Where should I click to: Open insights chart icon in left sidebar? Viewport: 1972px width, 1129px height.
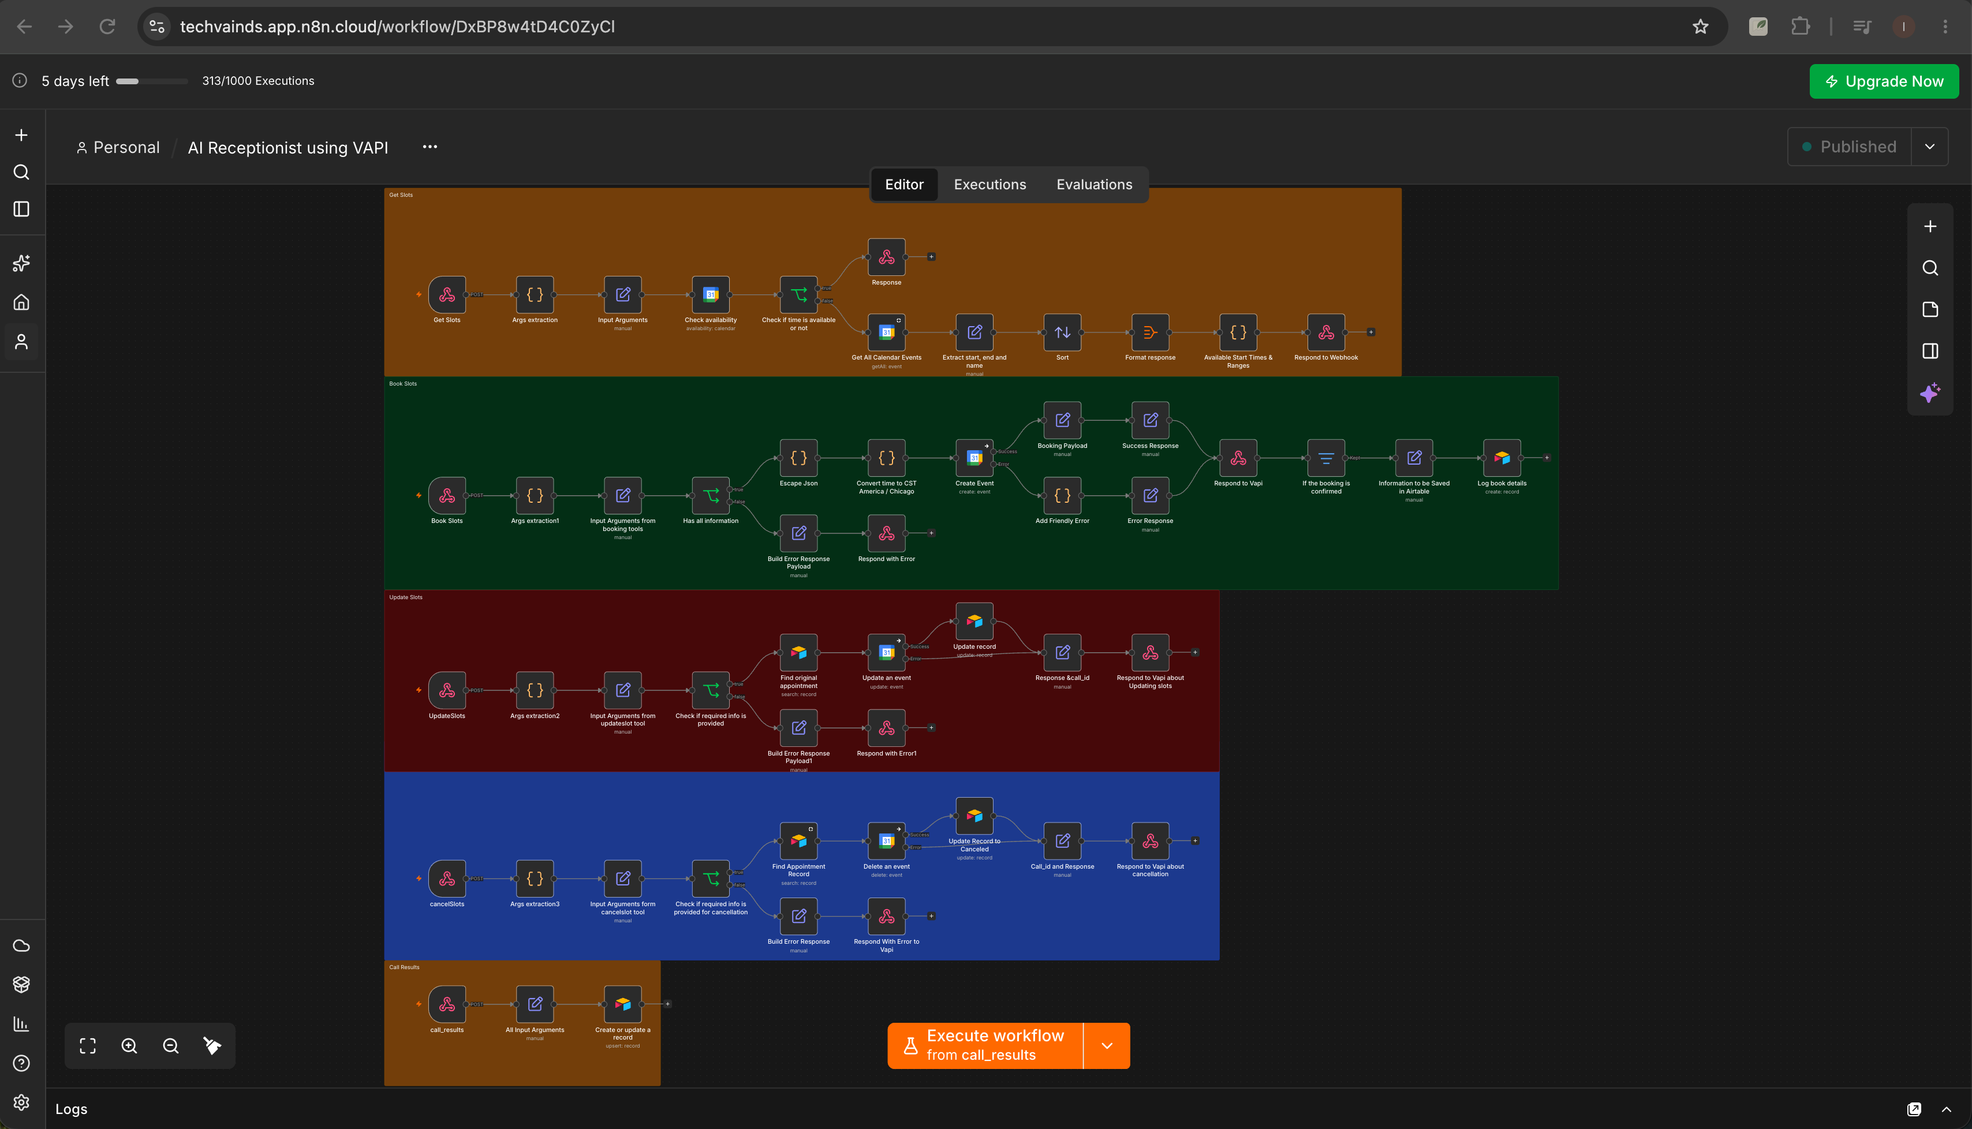click(22, 1025)
